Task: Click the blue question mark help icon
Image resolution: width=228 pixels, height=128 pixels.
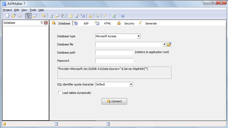Action: (123, 16)
